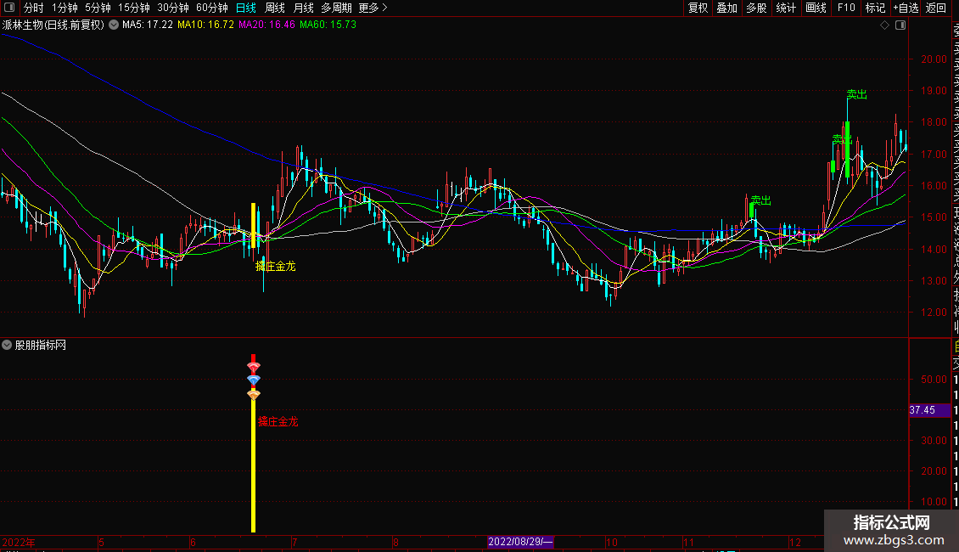Click the tall yellow signal bar in indicator pane
Screen dimensions: 959x552
point(253,465)
